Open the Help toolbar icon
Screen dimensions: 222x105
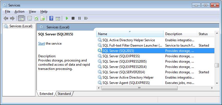pyautogui.click(x=51, y=18)
